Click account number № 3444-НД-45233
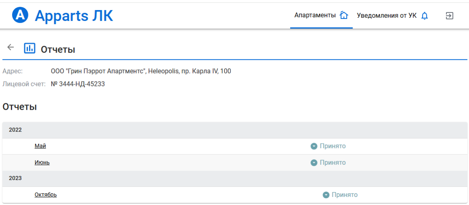The width and height of the screenshot is (469, 205). point(78,84)
